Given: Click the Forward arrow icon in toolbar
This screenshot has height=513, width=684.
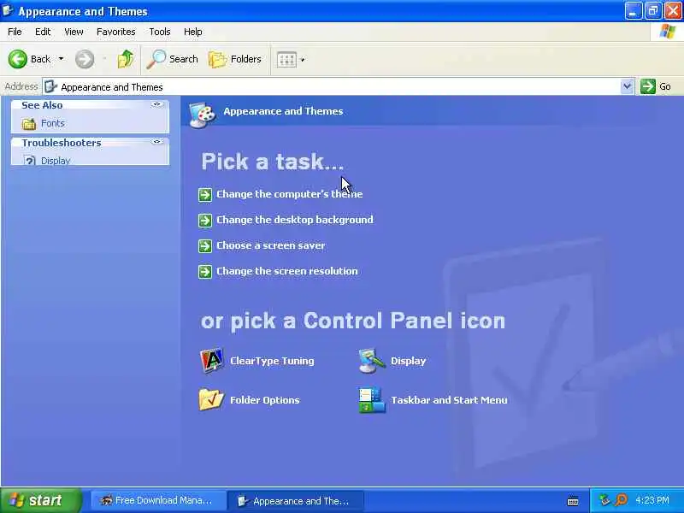Looking at the screenshot, I should [x=84, y=59].
